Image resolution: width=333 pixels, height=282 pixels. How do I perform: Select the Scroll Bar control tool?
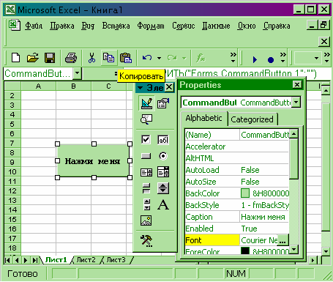pyautogui.click(x=147, y=204)
